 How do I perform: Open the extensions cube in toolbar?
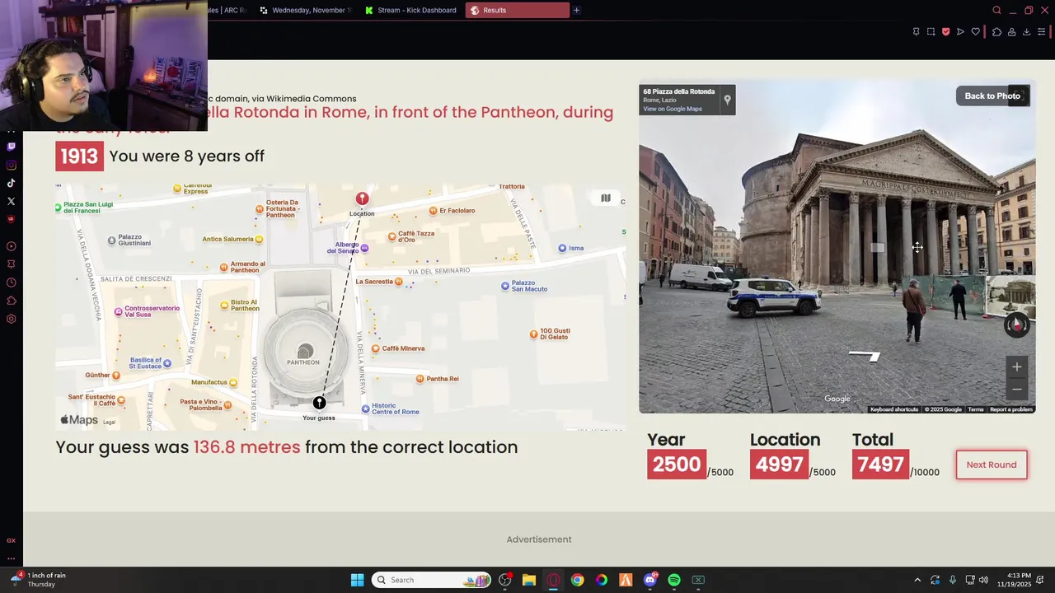[996, 32]
